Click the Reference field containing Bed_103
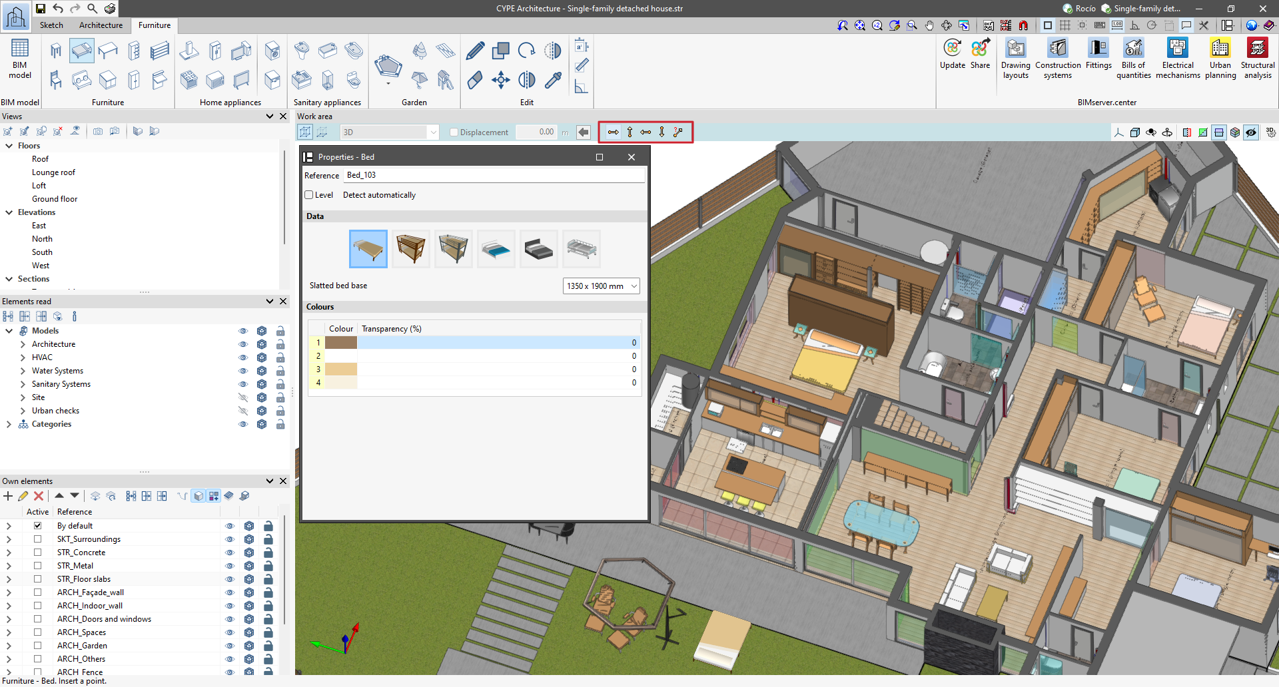1279x687 pixels. (x=494, y=175)
